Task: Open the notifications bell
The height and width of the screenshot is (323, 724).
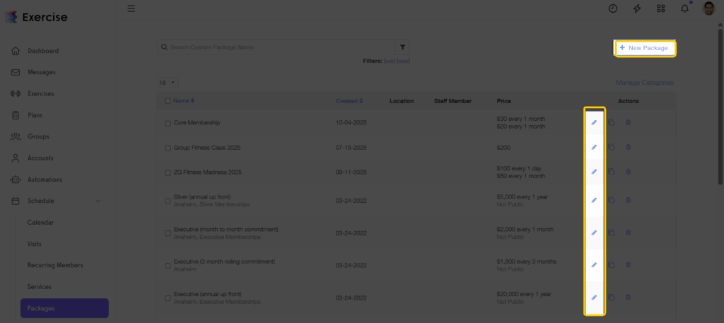Action: click(x=684, y=8)
